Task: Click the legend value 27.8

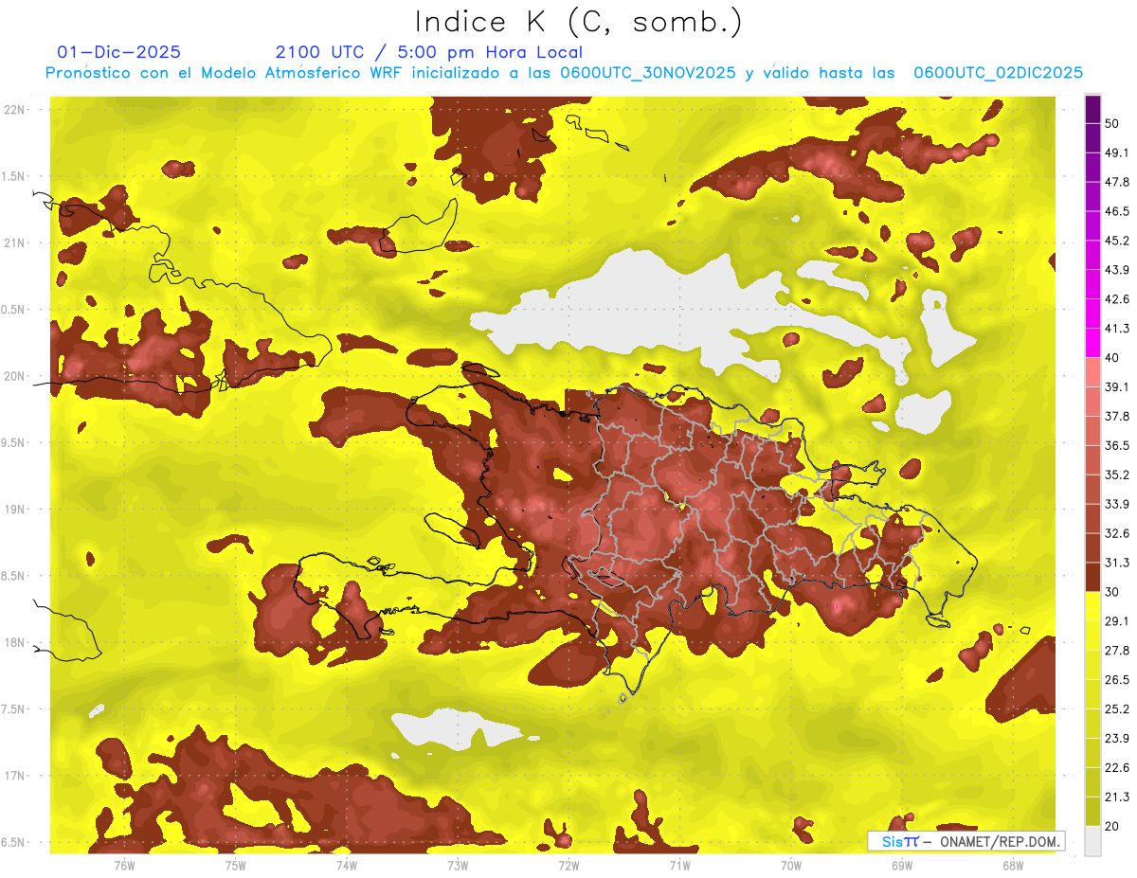Action: click(x=1116, y=651)
